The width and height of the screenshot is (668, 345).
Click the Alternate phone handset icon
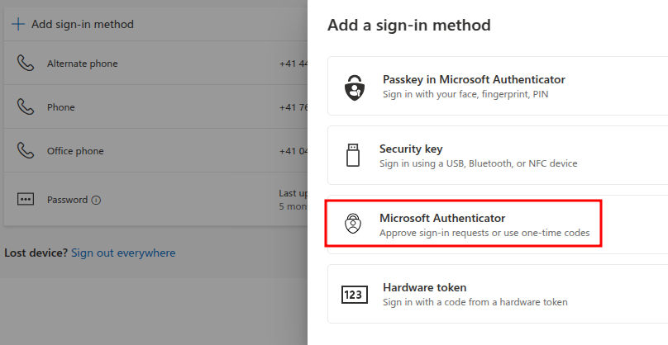click(x=25, y=64)
